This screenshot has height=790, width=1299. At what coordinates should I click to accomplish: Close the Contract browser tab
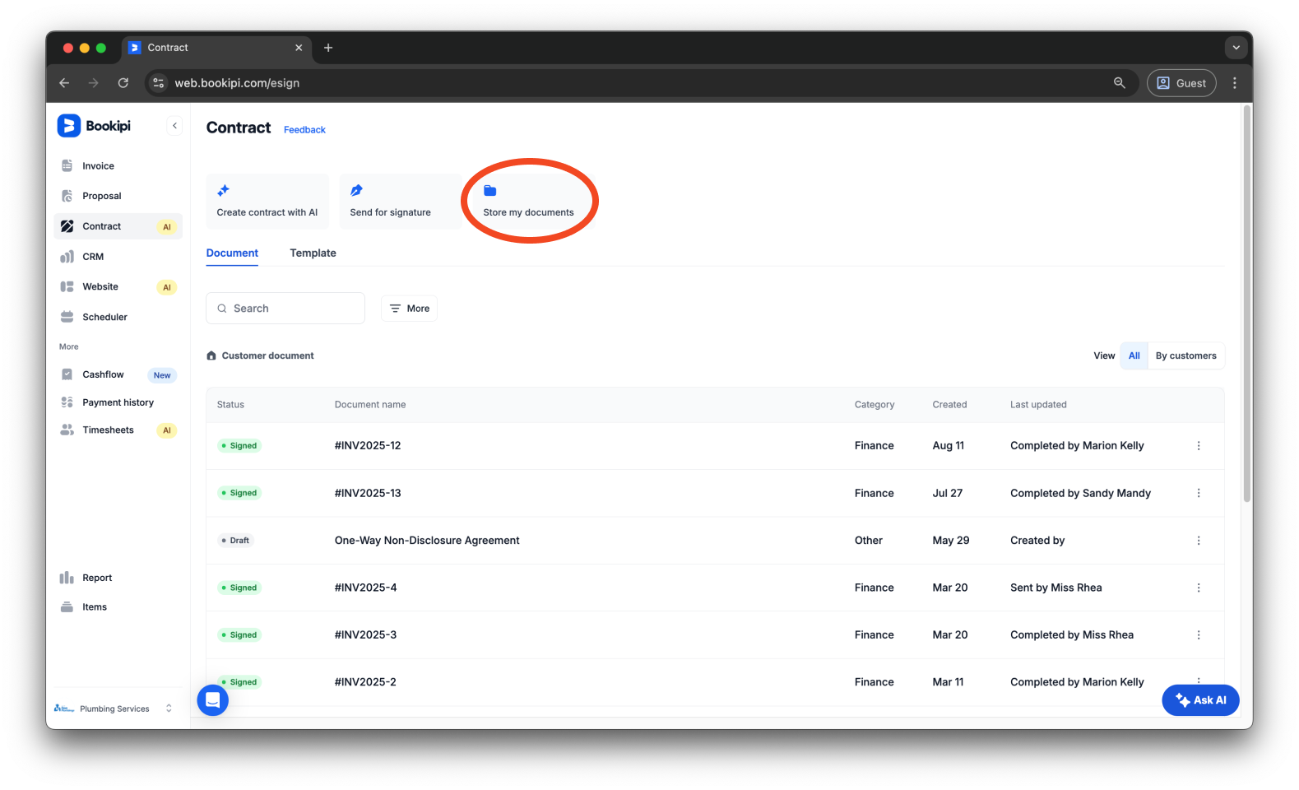[x=299, y=48]
